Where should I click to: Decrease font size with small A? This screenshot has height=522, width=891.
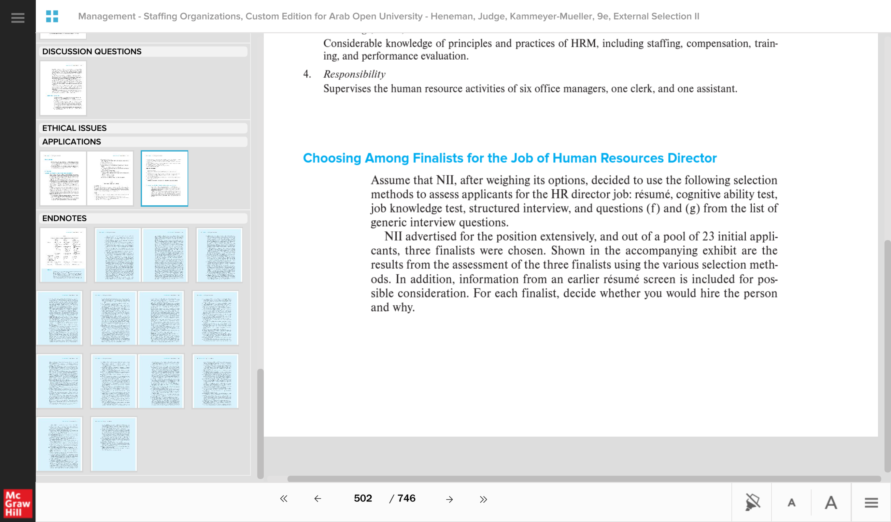791,502
